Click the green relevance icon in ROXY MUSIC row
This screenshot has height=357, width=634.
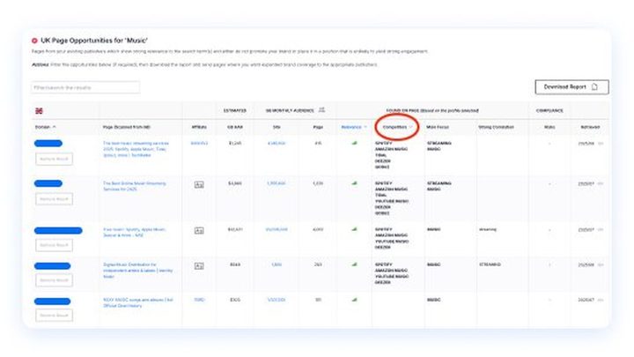(354, 300)
